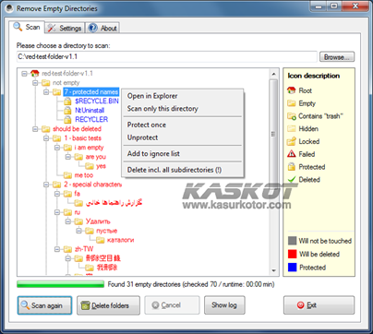
Task: Click the directory path input field
Action: [x=166, y=57]
